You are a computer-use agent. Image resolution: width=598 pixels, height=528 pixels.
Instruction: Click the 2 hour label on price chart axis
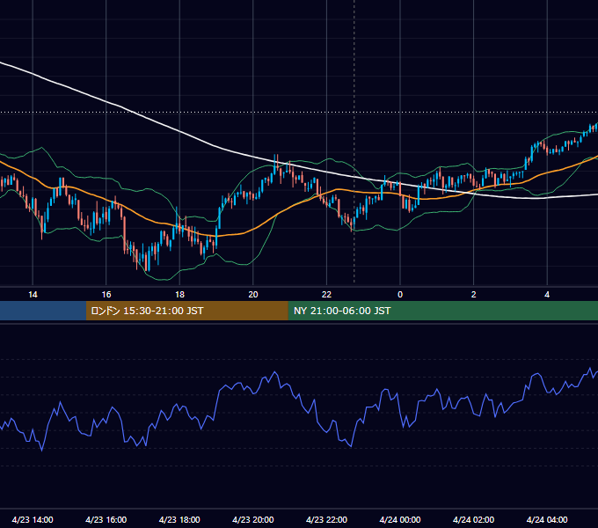pos(473,295)
